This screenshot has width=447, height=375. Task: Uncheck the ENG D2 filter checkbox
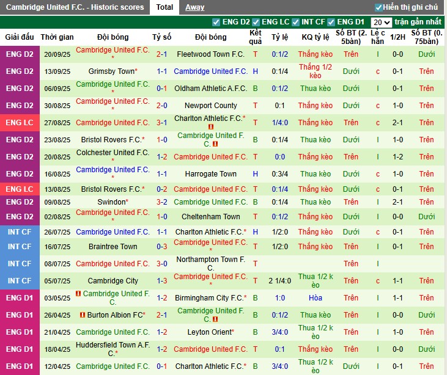point(216,22)
